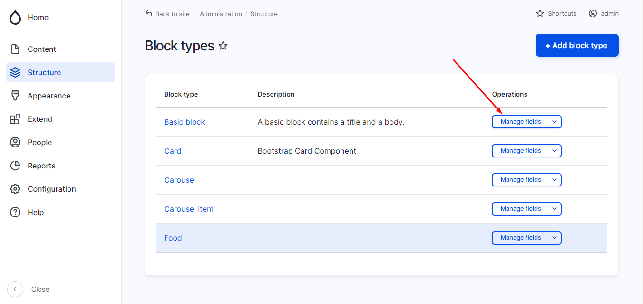
Task: Expand the Food block operations dropdown
Action: pos(555,237)
